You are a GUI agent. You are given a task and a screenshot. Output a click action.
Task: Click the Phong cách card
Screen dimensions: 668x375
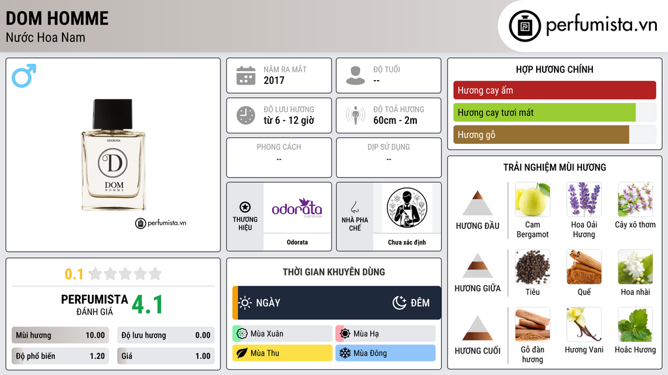coord(279,158)
